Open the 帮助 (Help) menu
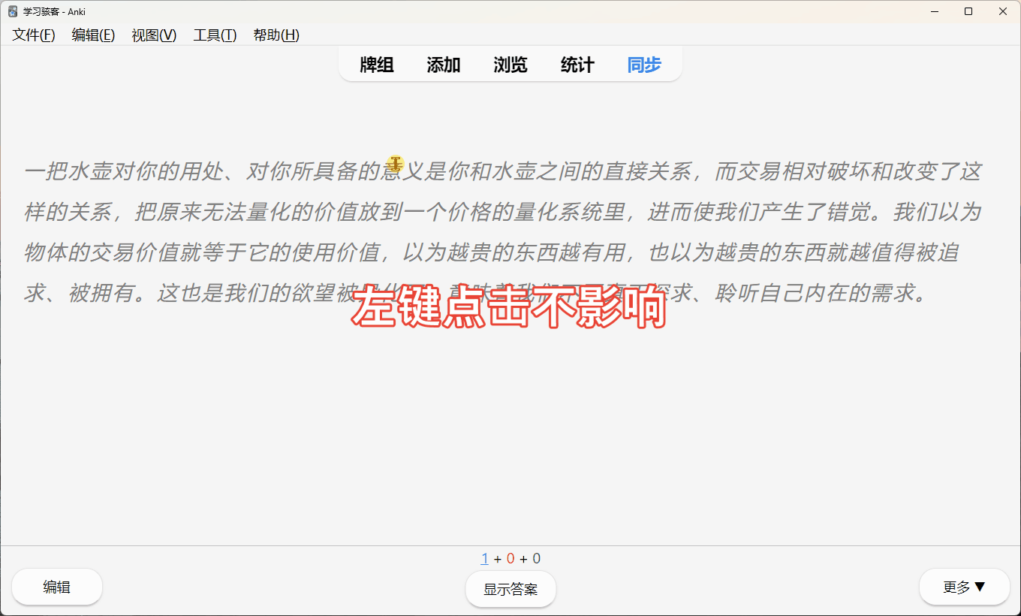This screenshot has width=1021, height=616. pyautogui.click(x=276, y=35)
